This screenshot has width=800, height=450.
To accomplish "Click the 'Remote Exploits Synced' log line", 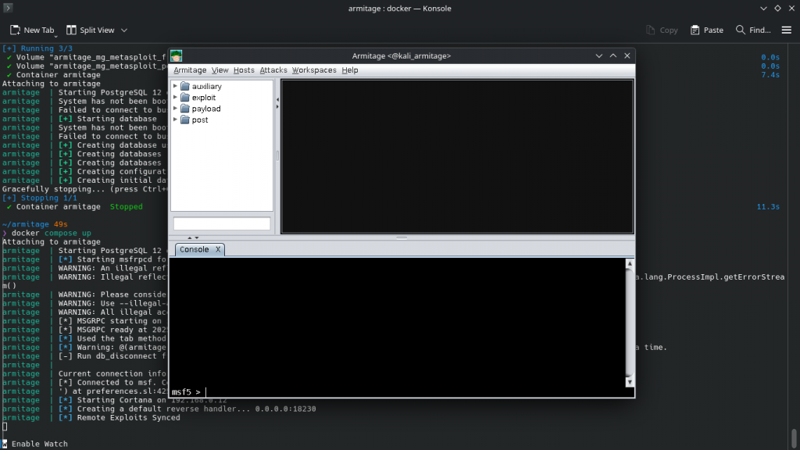I will pos(129,417).
